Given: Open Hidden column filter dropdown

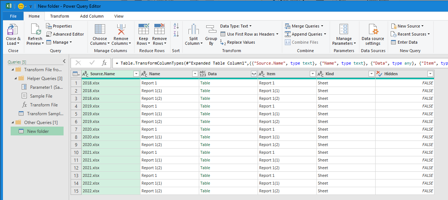Looking at the screenshot, I should (430, 74).
